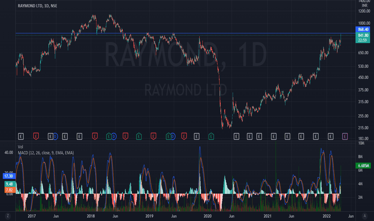
Task: Open the dividend D marker near June 2017
Action: (x=55, y=137)
